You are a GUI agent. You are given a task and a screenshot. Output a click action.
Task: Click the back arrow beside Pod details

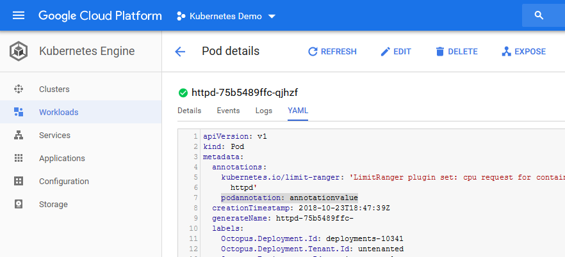(x=180, y=52)
